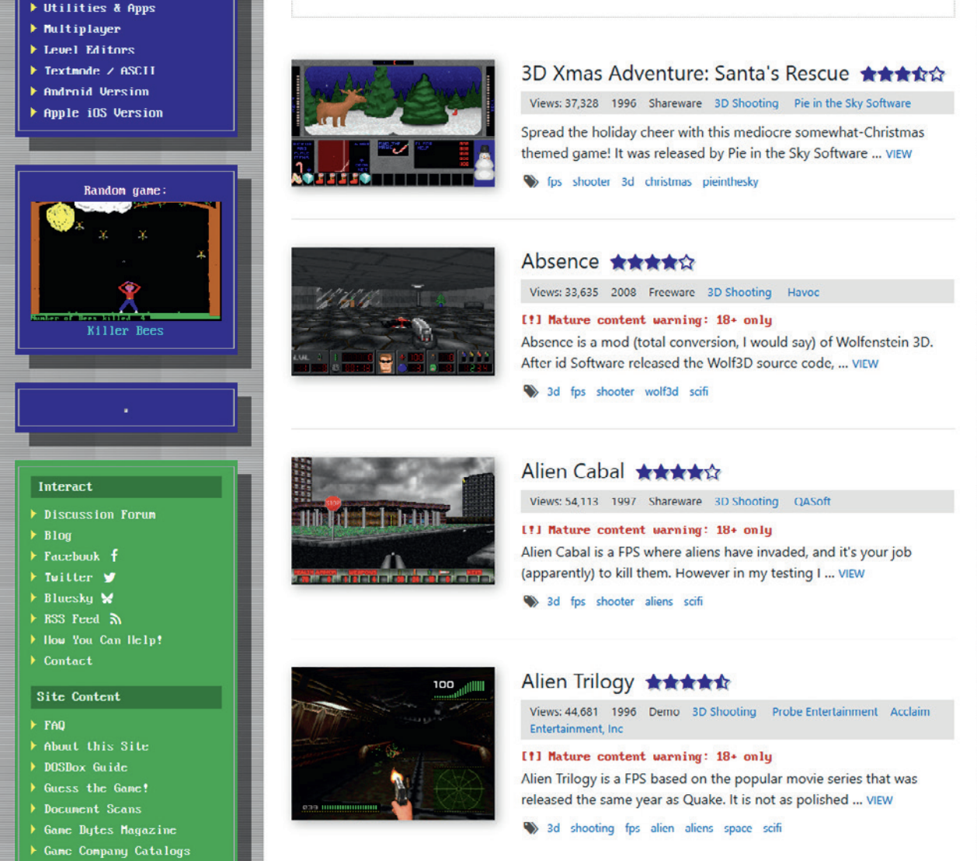The image size is (977, 861).
Task: Open the Alien Trilogy game title
Action: click(578, 682)
